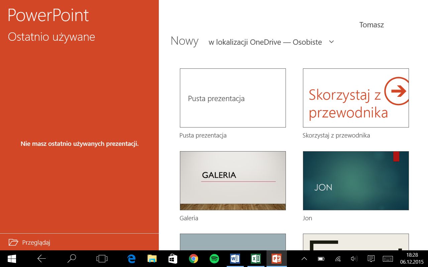428x267 pixels.
Task: Open Spotify from the taskbar
Action: [x=214, y=259]
